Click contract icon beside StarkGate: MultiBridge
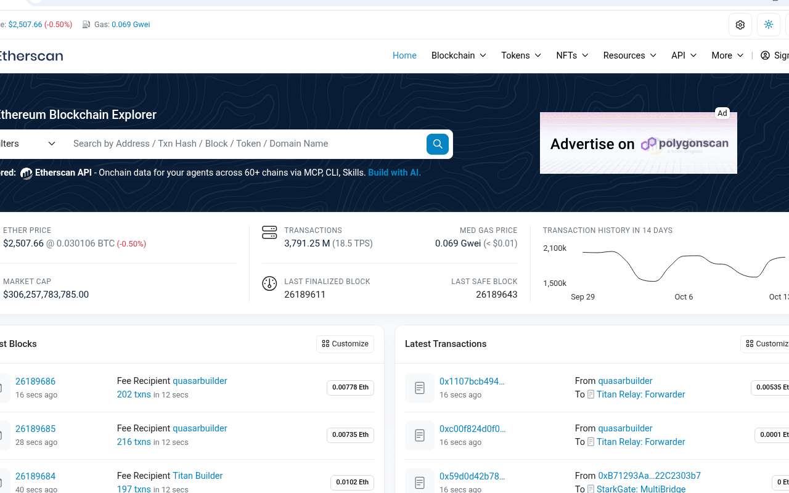The height and width of the screenshot is (493, 789). [591, 489]
